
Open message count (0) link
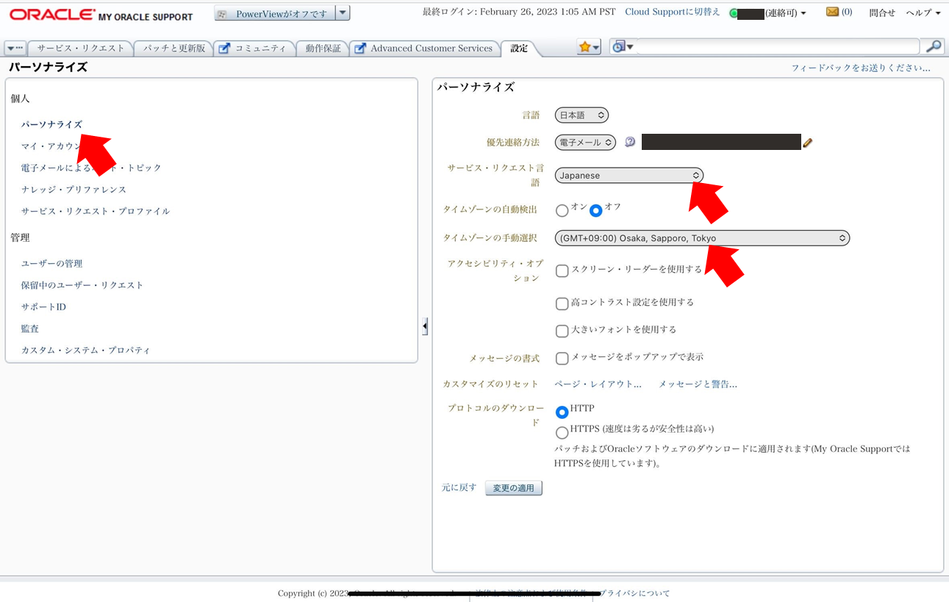[847, 12]
